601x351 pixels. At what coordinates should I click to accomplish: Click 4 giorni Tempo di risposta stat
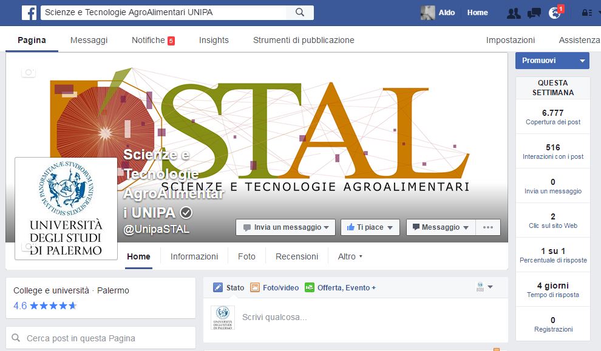pos(552,290)
